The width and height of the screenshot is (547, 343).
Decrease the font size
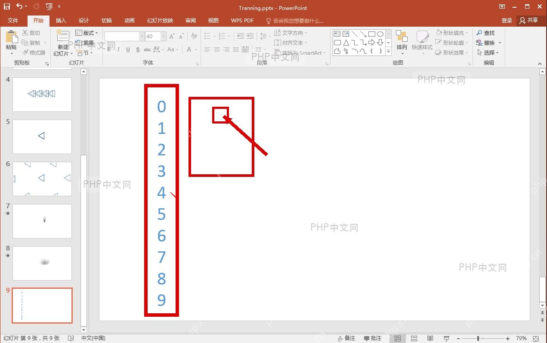point(182,37)
